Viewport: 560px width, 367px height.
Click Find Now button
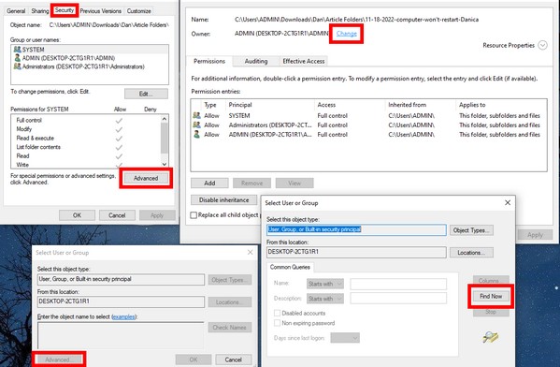491,296
